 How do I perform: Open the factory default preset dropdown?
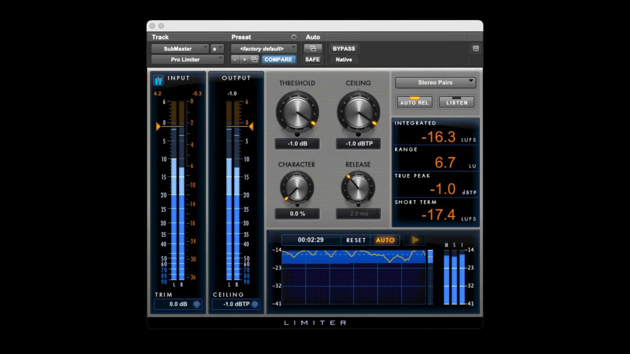[263, 49]
